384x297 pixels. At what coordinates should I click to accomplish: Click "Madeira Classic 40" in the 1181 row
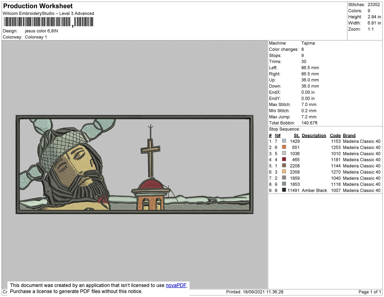[x=362, y=160]
